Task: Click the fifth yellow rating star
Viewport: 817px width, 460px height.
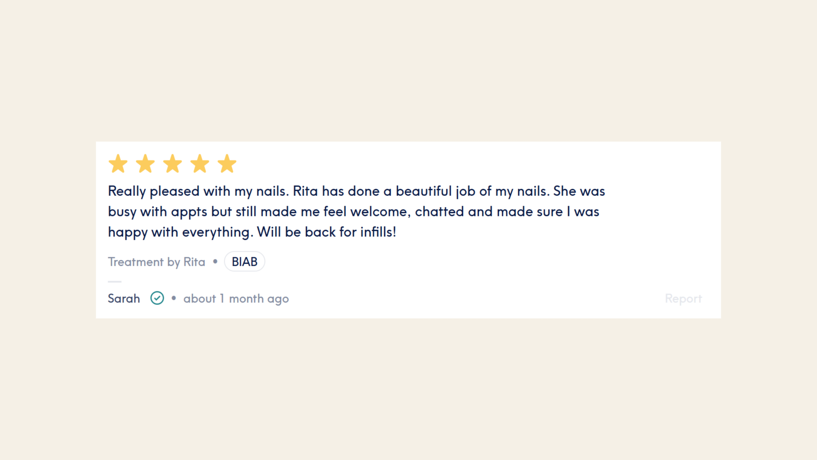Action: 227,164
